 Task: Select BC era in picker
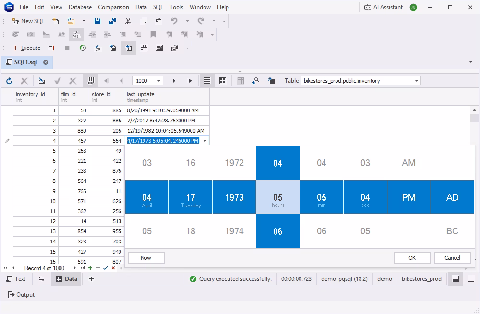(x=453, y=231)
